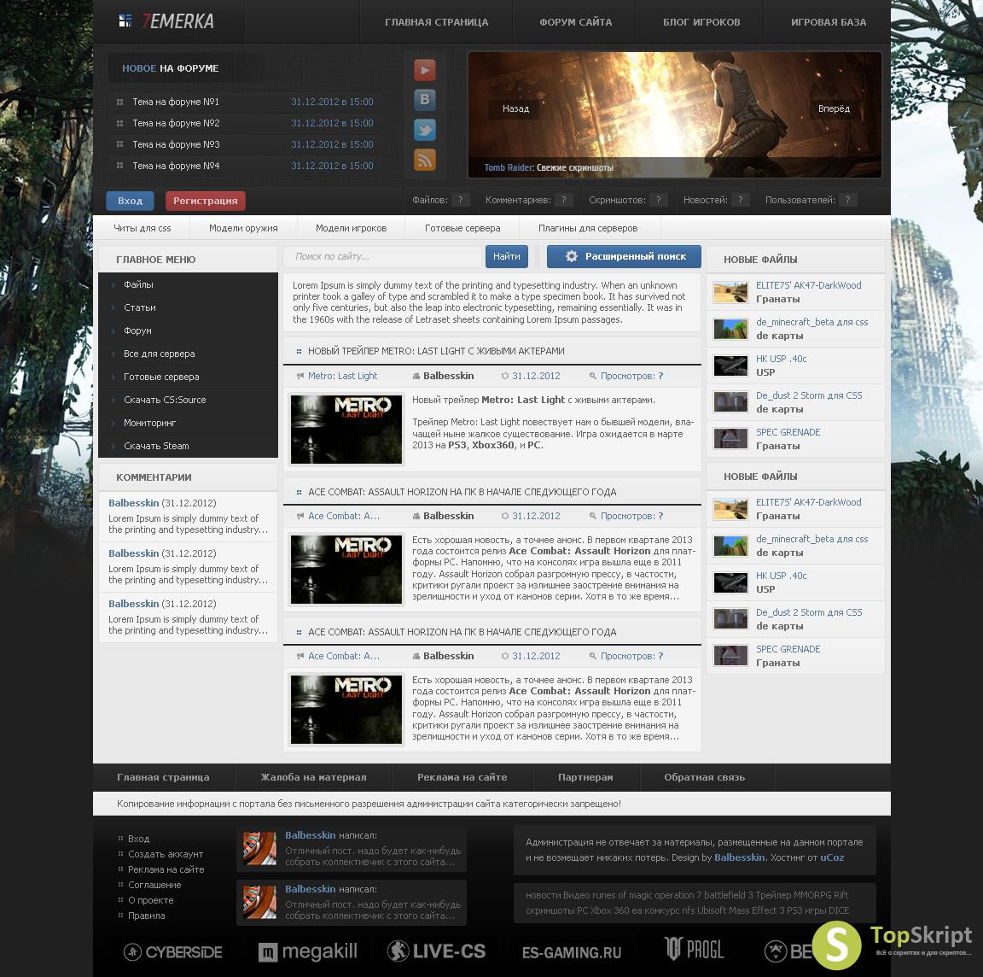This screenshot has width=983, height=977.
Task: Open Реклама на сайте in footer bar
Action: [462, 777]
